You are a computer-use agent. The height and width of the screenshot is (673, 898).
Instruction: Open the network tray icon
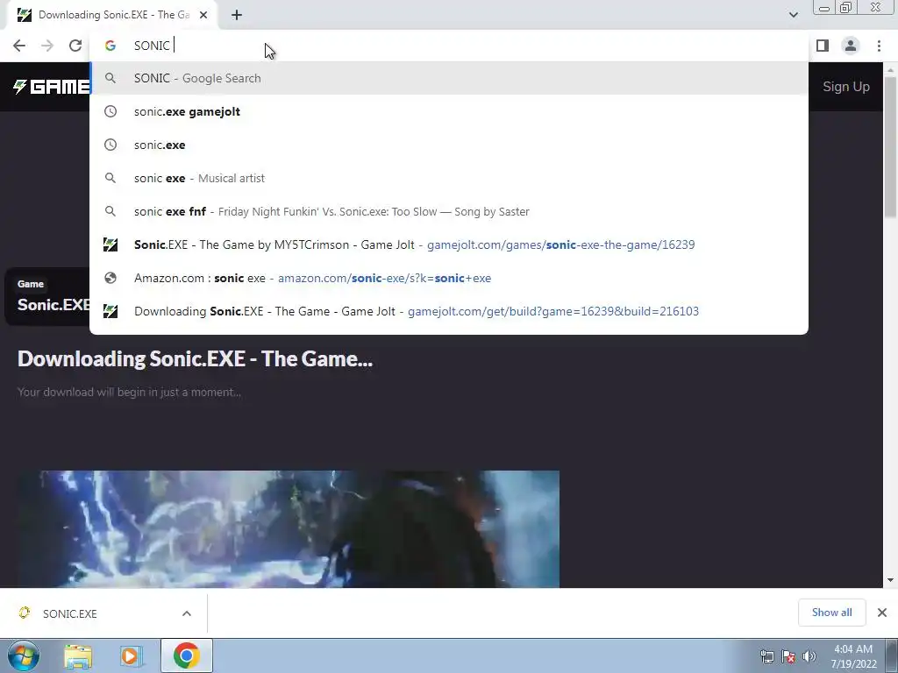coord(766,656)
